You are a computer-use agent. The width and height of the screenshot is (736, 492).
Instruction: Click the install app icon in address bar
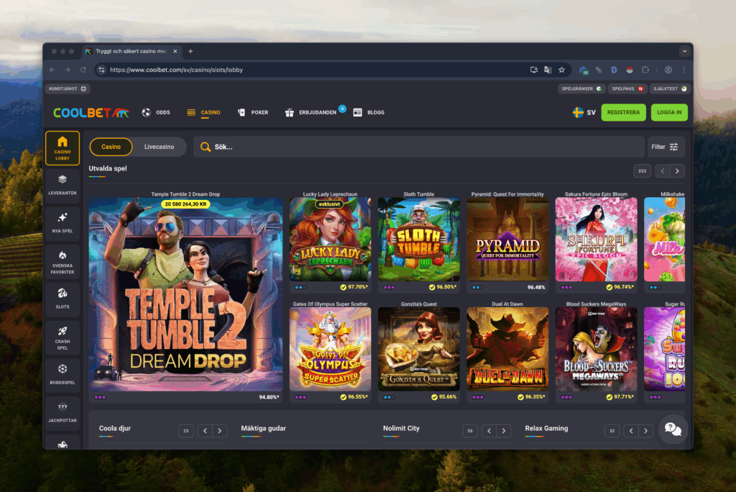(x=534, y=70)
